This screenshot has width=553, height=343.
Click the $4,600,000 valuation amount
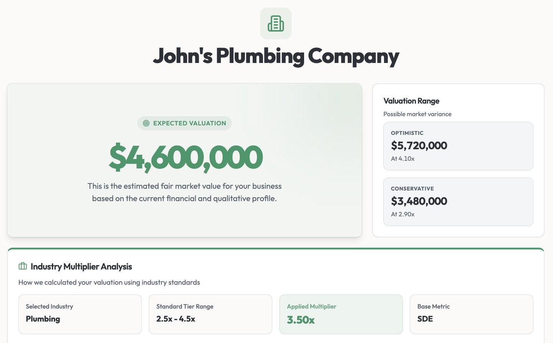(x=185, y=157)
